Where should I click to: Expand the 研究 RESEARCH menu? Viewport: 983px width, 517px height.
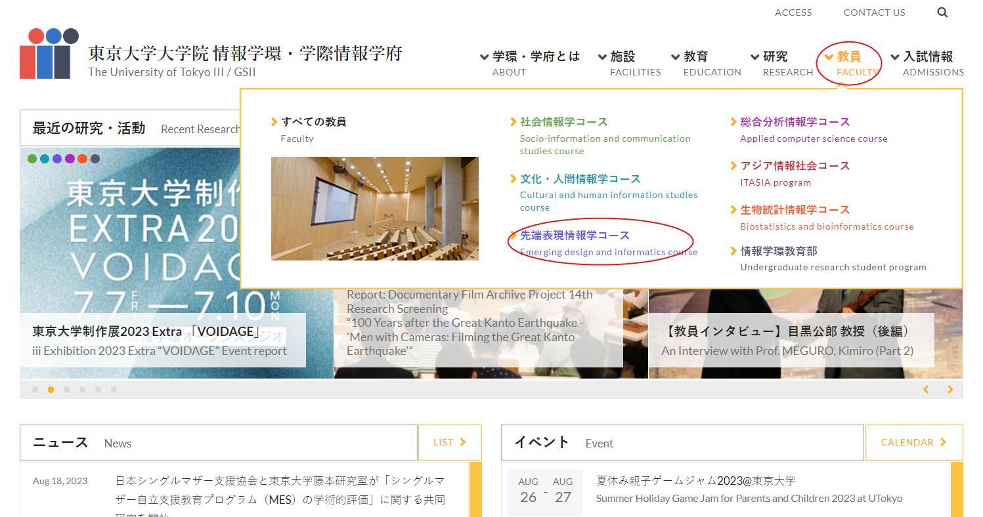click(782, 64)
